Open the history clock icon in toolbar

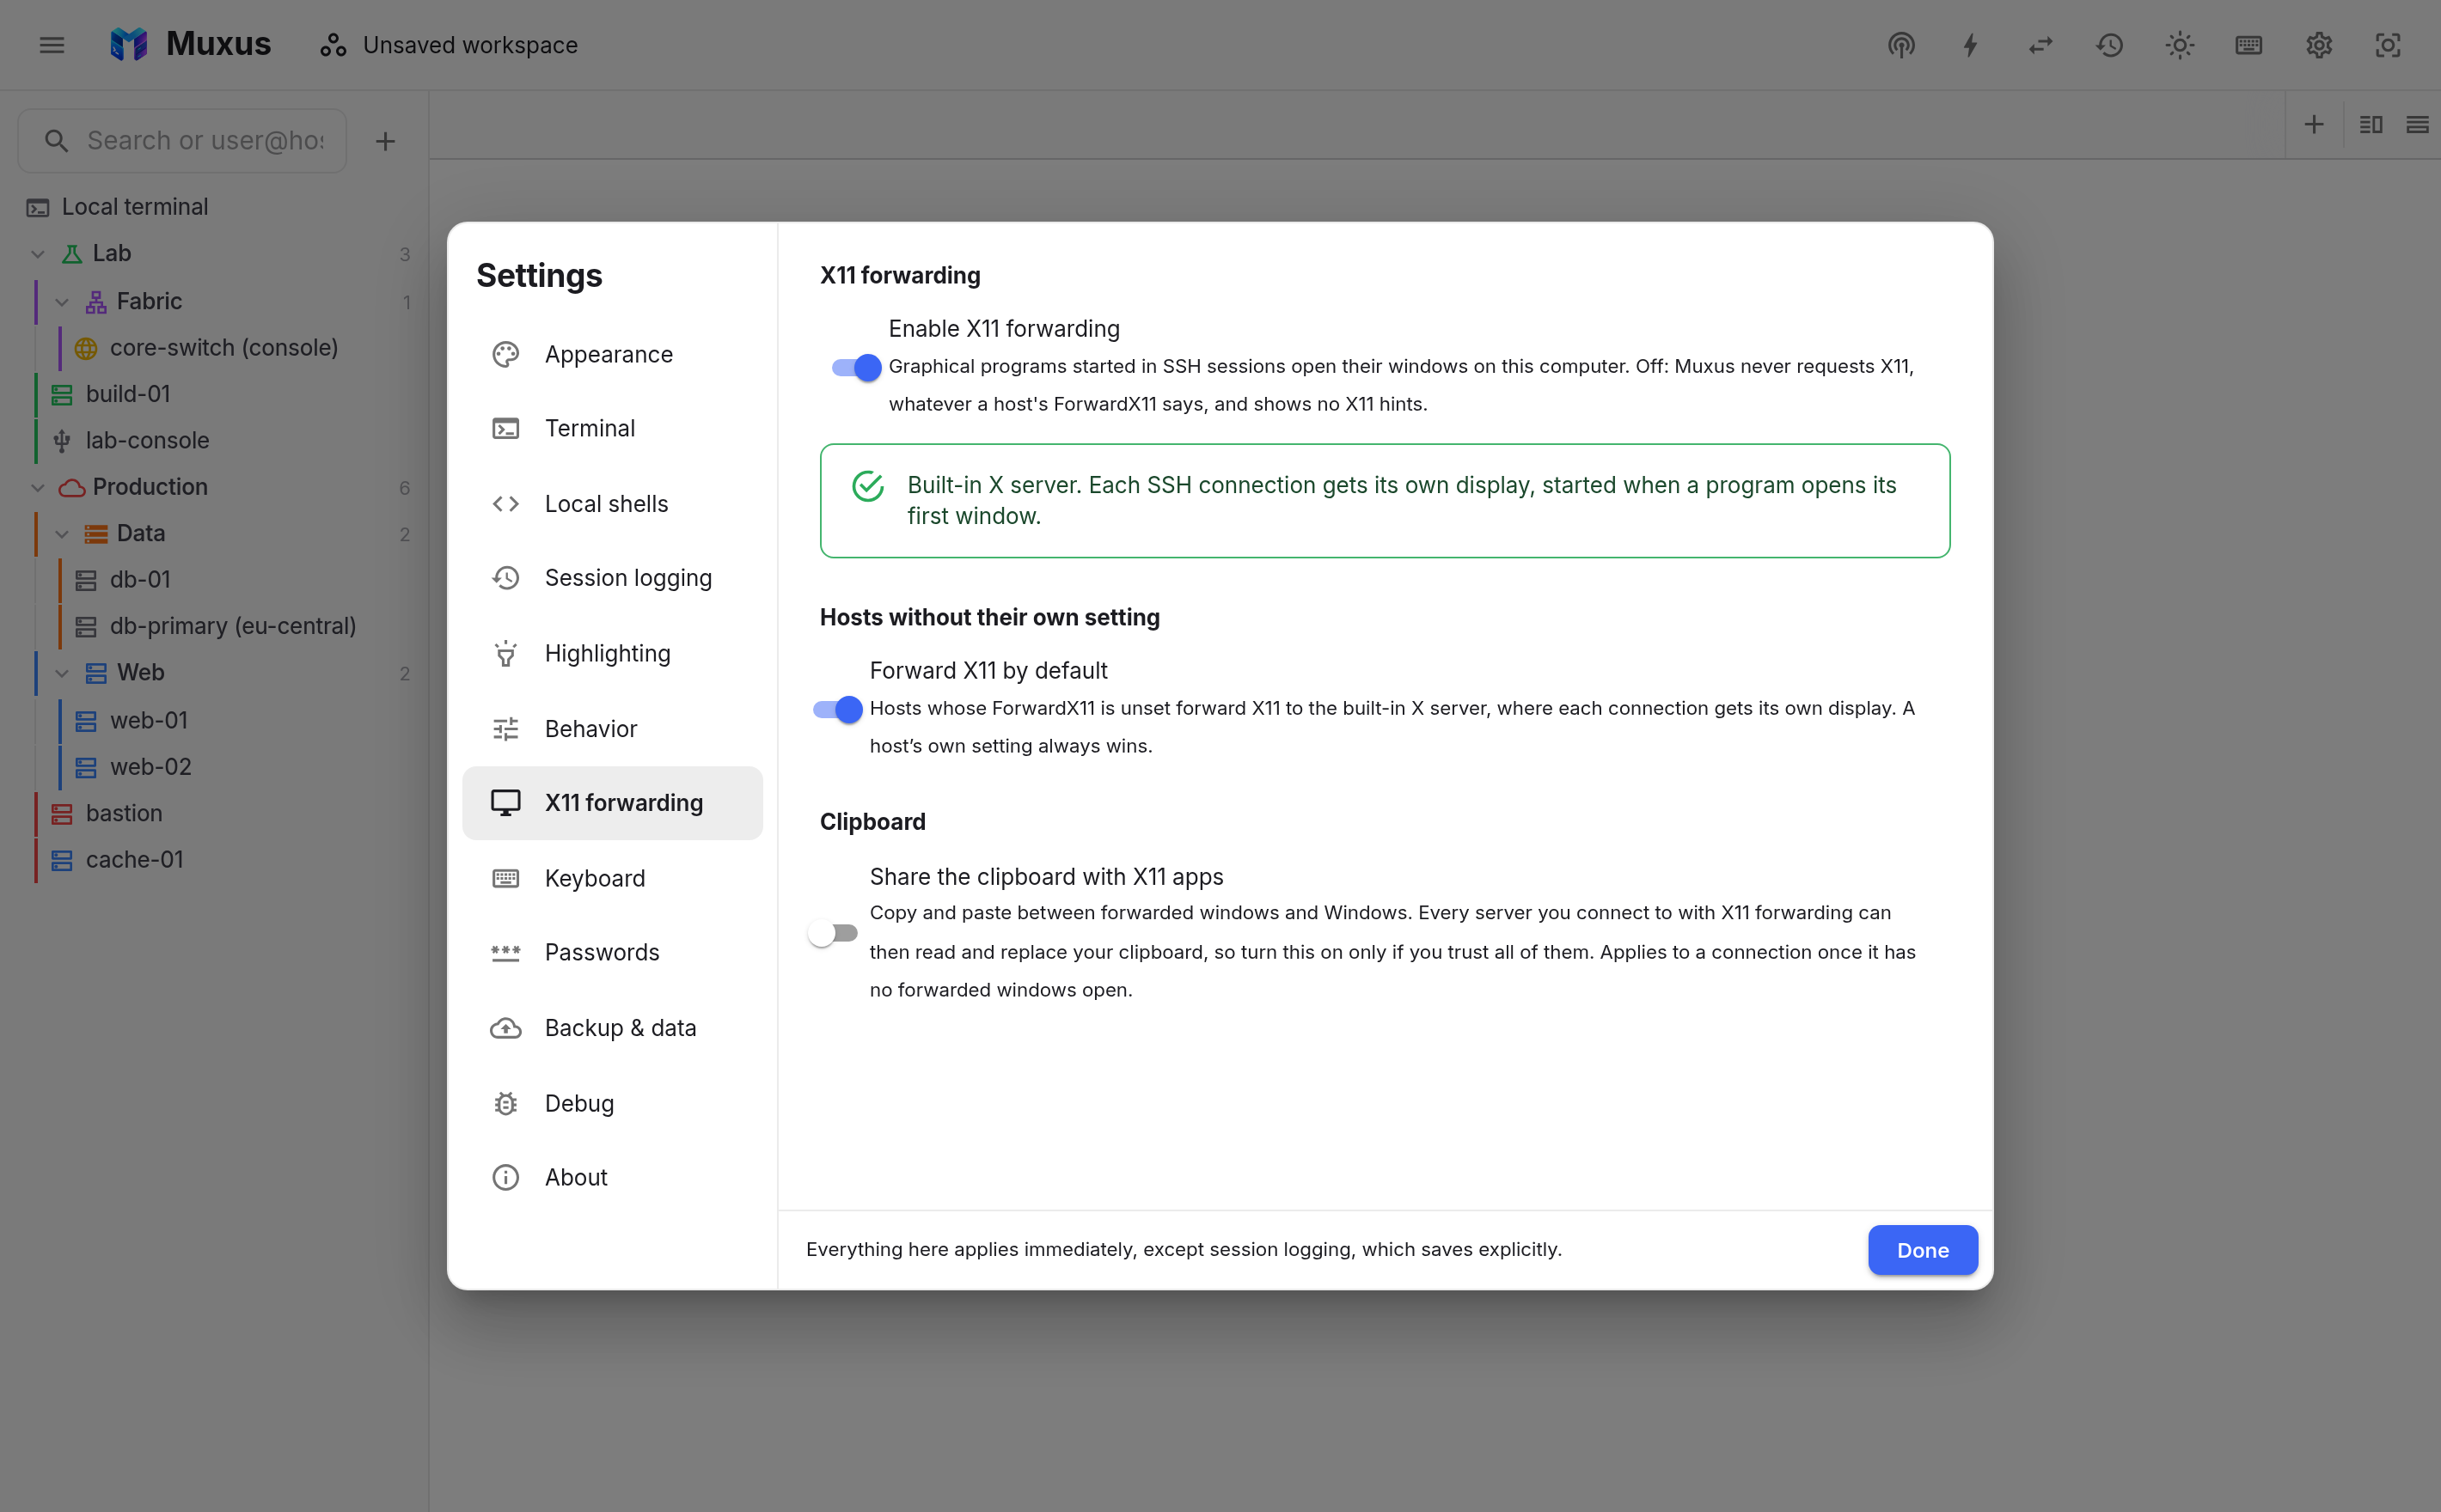(2110, 45)
